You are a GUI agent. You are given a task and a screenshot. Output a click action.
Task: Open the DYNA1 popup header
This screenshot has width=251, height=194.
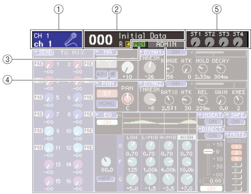[152, 52]
